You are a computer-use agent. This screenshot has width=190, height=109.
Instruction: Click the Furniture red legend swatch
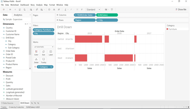[167, 29]
